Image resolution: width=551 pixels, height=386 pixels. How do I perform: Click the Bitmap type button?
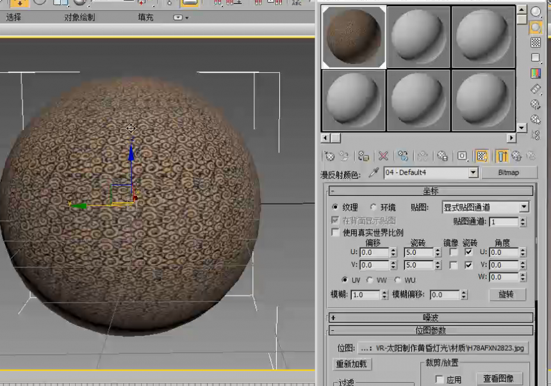(509, 172)
